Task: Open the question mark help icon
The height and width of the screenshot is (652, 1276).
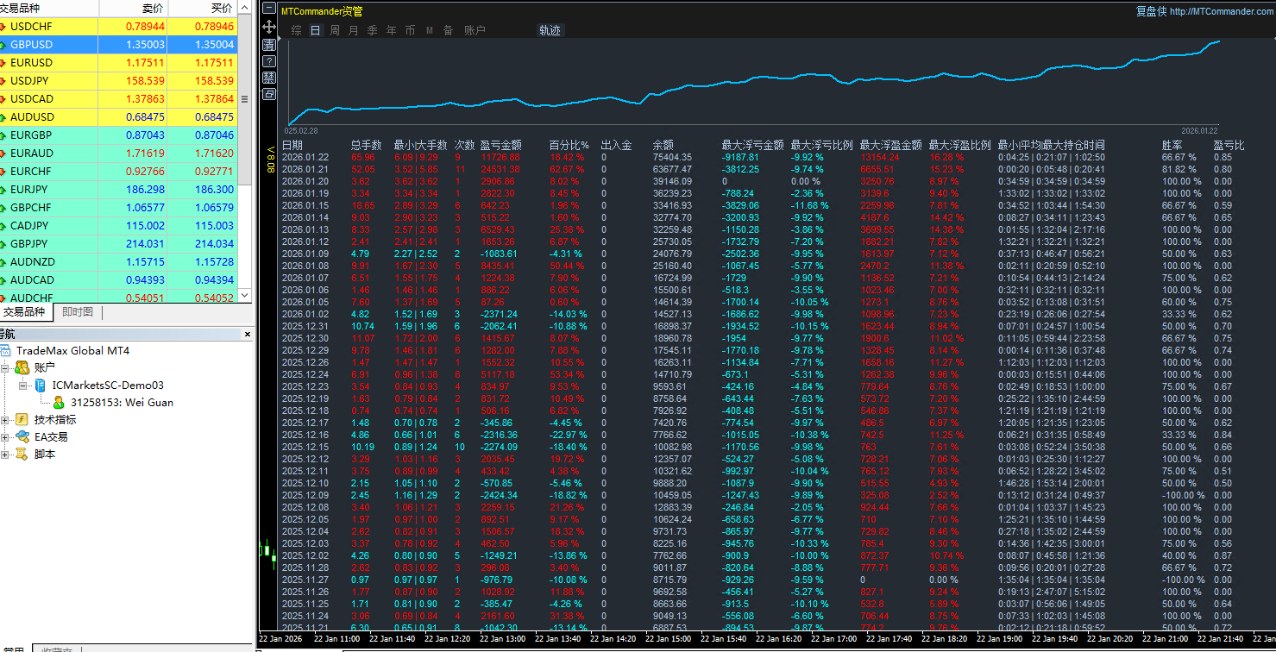Action: (x=269, y=61)
